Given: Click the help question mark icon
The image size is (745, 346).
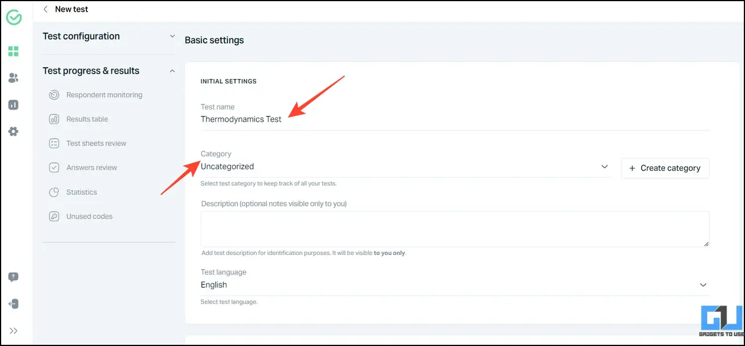Looking at the screenshot, I should [13, 277].
